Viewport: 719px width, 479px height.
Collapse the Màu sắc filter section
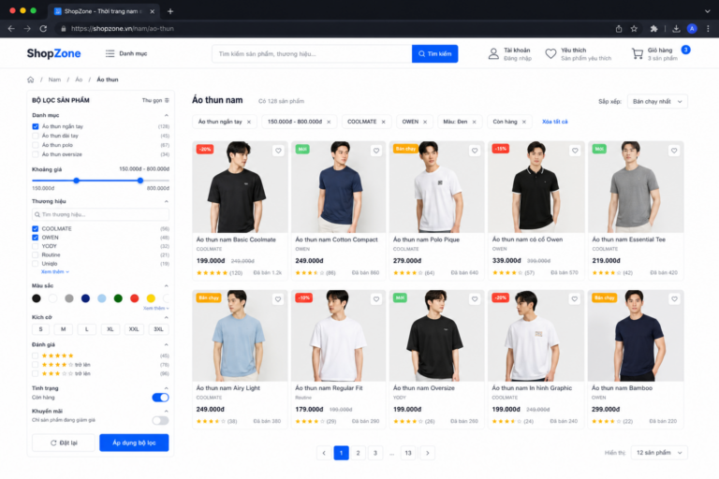(167, 285)
